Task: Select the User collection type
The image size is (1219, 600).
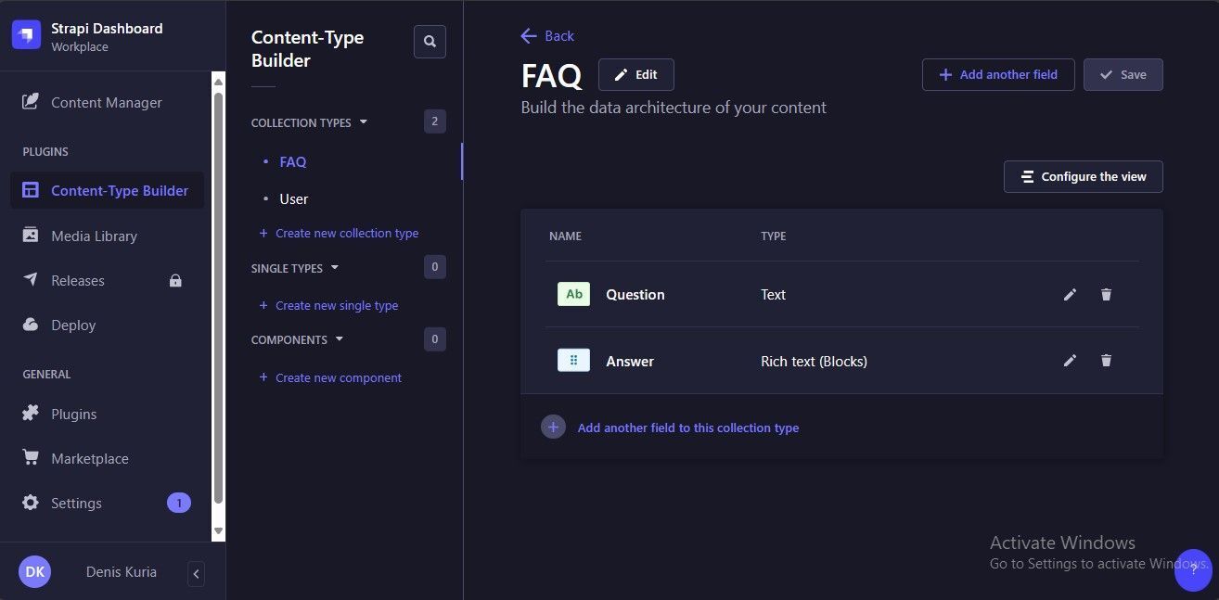Action: (293, 198)
